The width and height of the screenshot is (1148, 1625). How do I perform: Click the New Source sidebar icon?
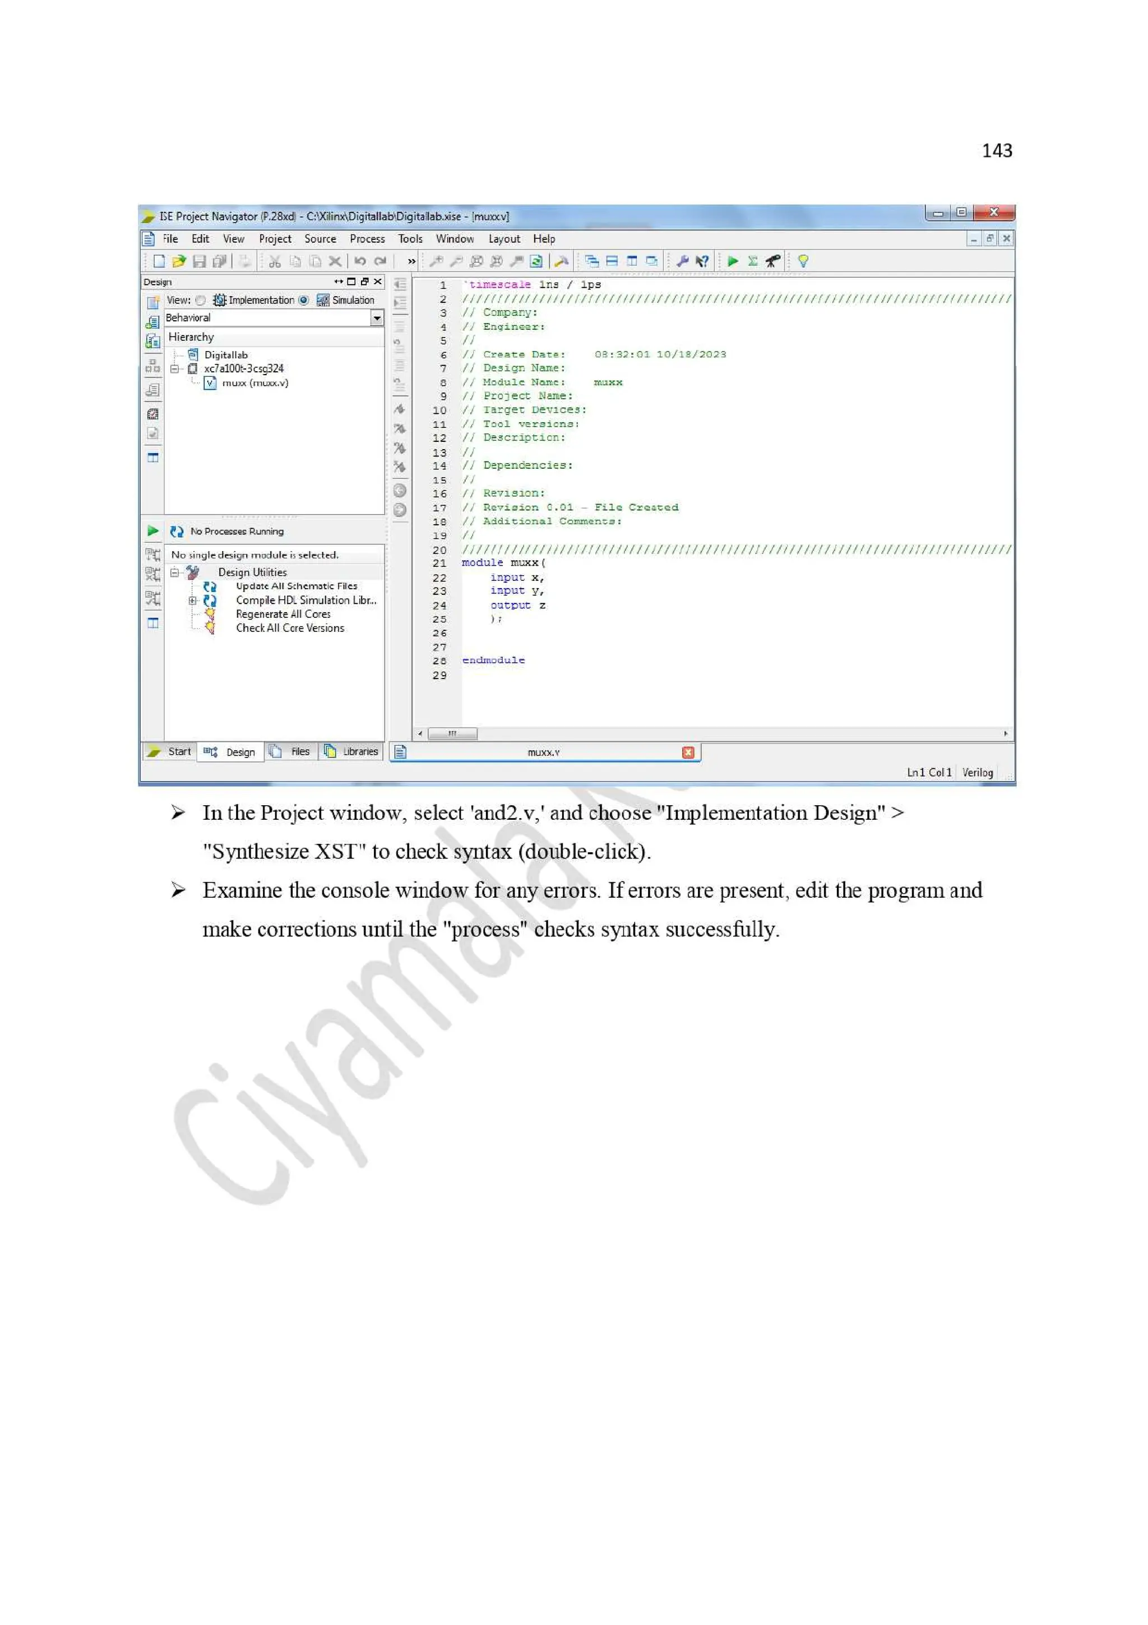[153, 303]
